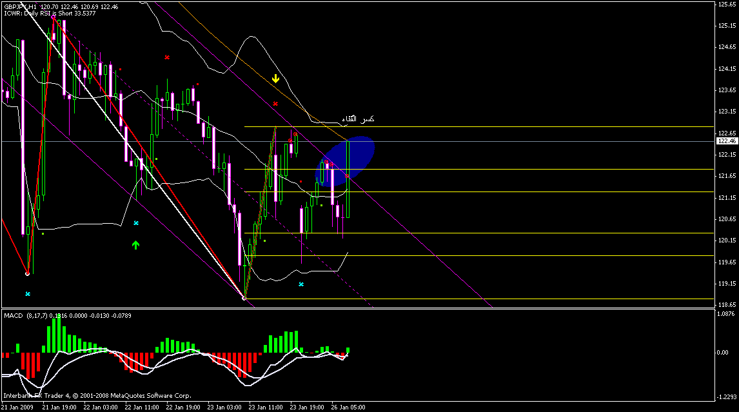Click the 1.0876 MACD scale value

[x=726, y=313]
